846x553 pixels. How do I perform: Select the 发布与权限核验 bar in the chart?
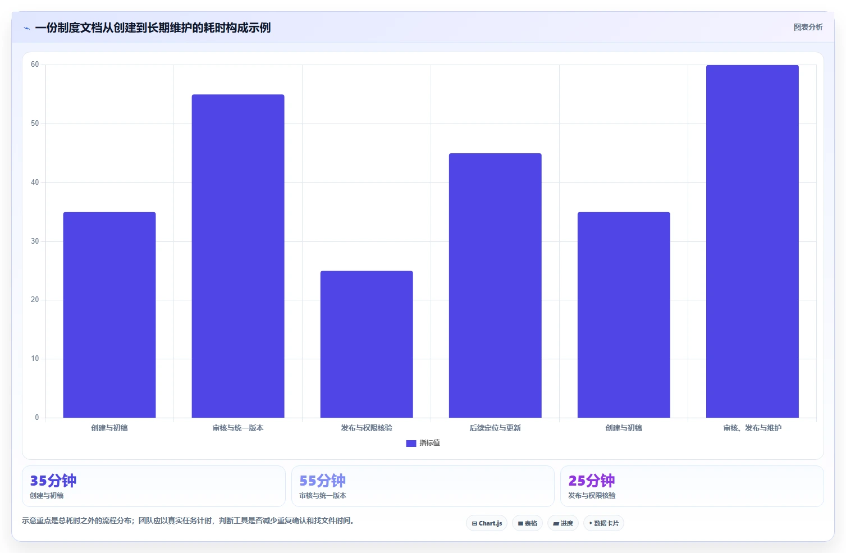pos(367,344)
